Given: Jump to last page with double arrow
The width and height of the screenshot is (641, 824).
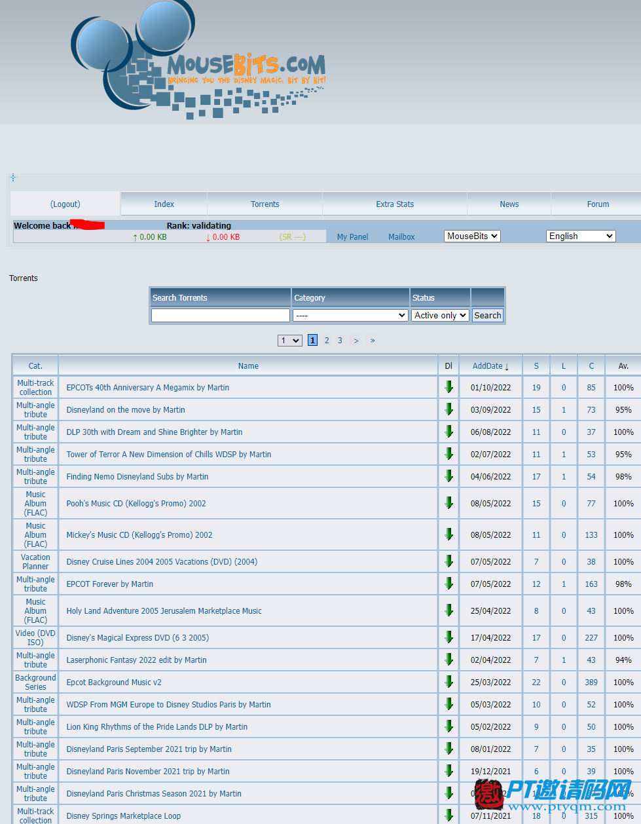Looking at the screenshot, I should [x=373, y=341].
